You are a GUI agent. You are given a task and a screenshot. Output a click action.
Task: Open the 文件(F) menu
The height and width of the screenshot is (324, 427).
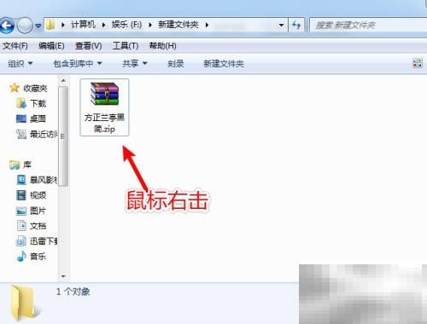15,46
